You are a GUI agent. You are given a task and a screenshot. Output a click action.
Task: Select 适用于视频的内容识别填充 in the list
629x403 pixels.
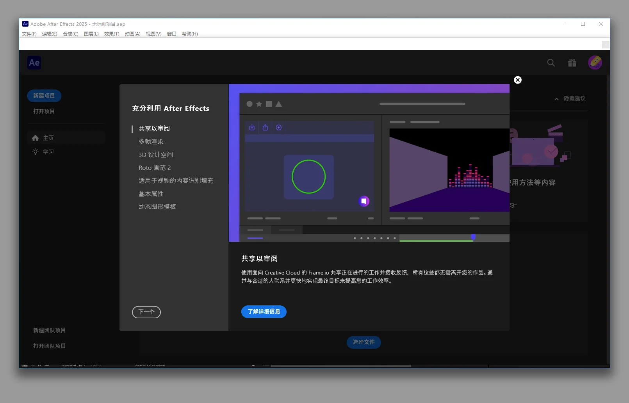176,180
